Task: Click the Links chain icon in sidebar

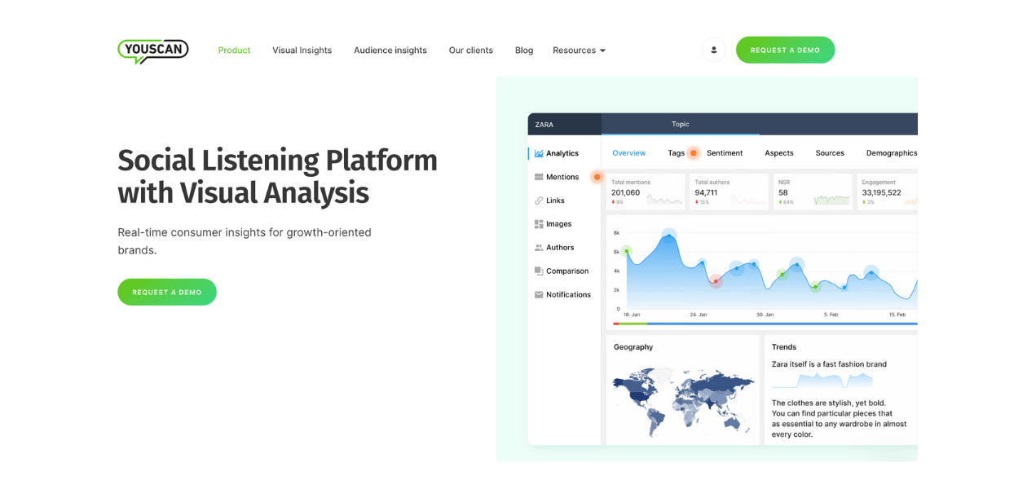Action: [539, 200]
